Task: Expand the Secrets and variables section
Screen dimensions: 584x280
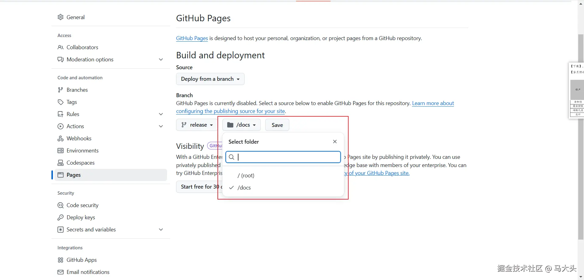Action: (x=161, y=230)
